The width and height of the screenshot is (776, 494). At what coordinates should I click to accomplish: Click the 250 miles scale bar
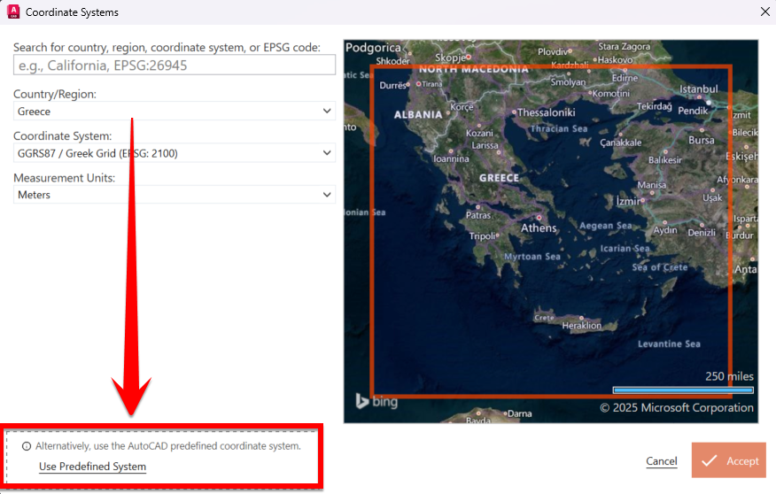coord(683,390)
